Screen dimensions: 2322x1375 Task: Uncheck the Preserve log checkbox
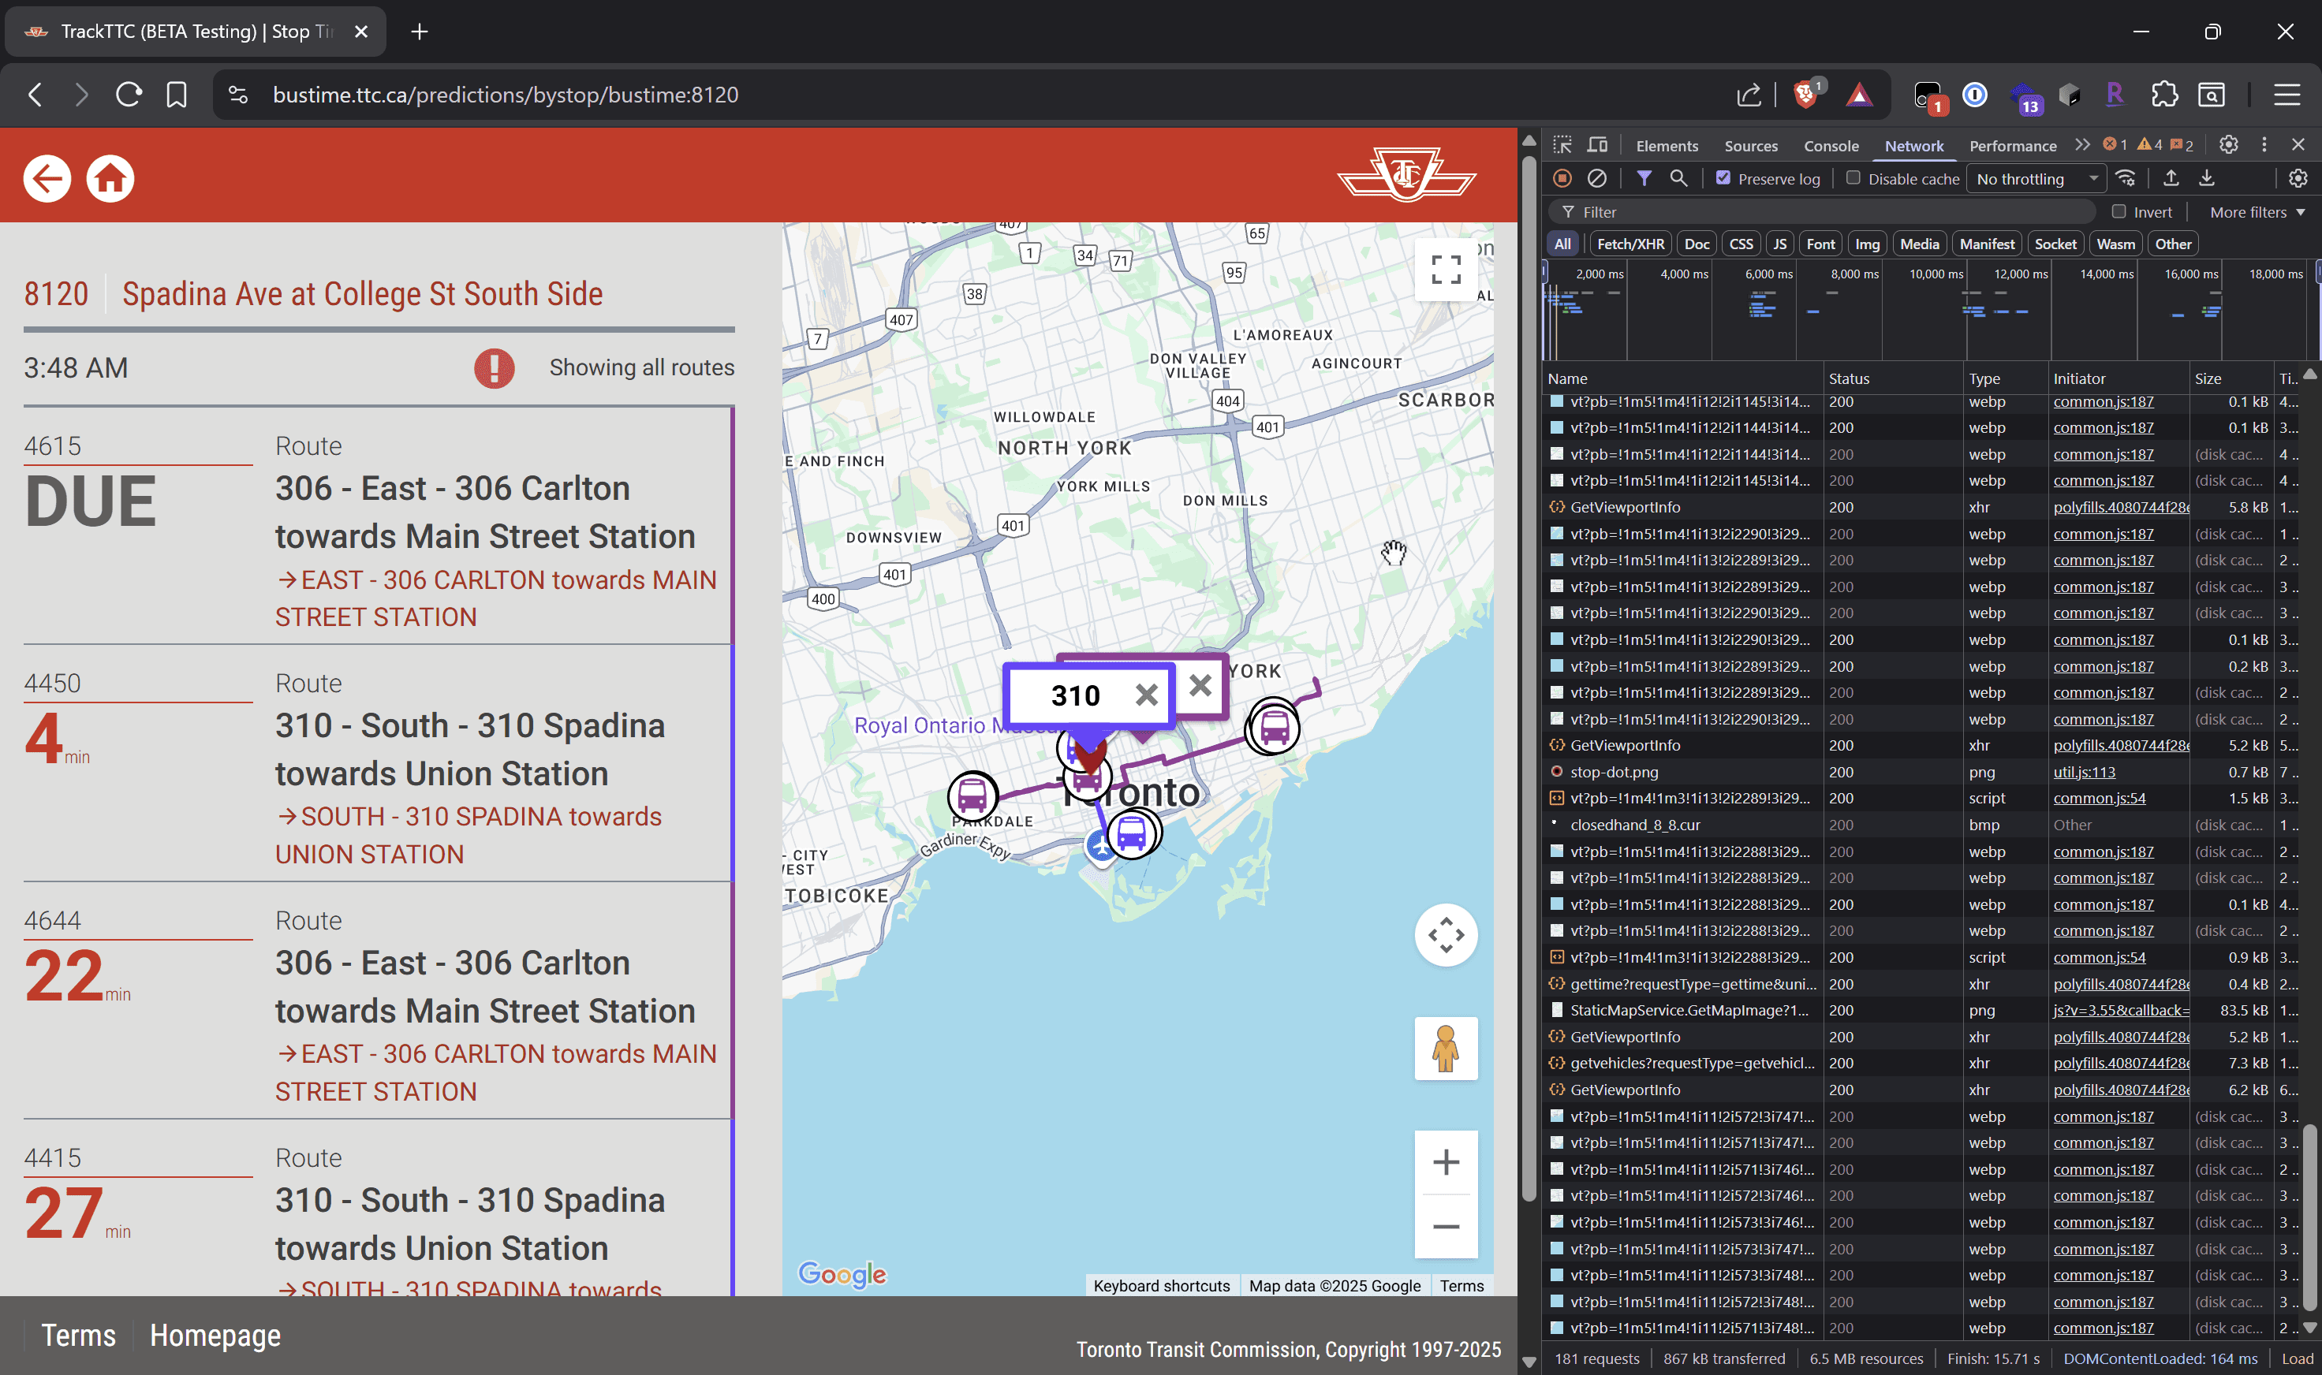[x=1723, y=178]
